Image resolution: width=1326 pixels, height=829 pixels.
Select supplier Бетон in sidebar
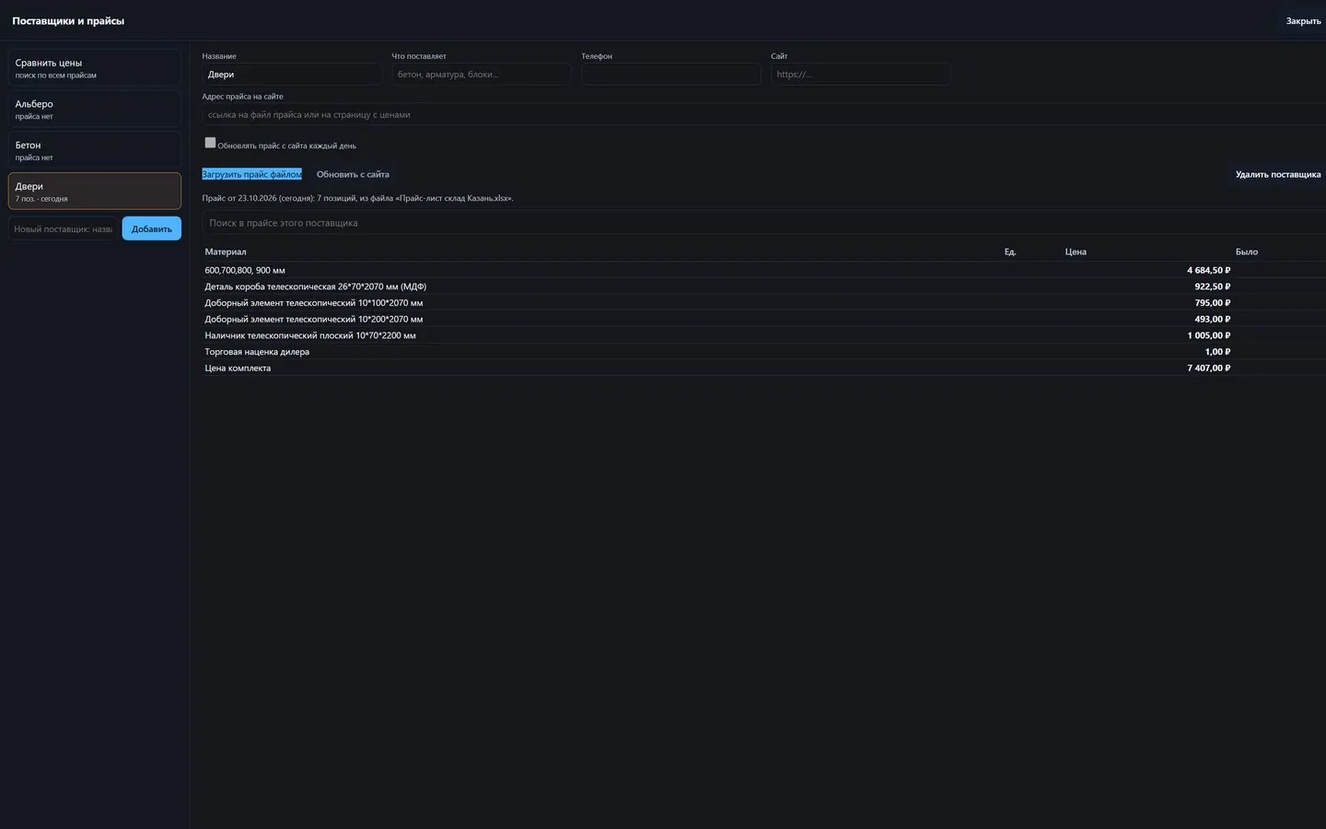[95, 150]
